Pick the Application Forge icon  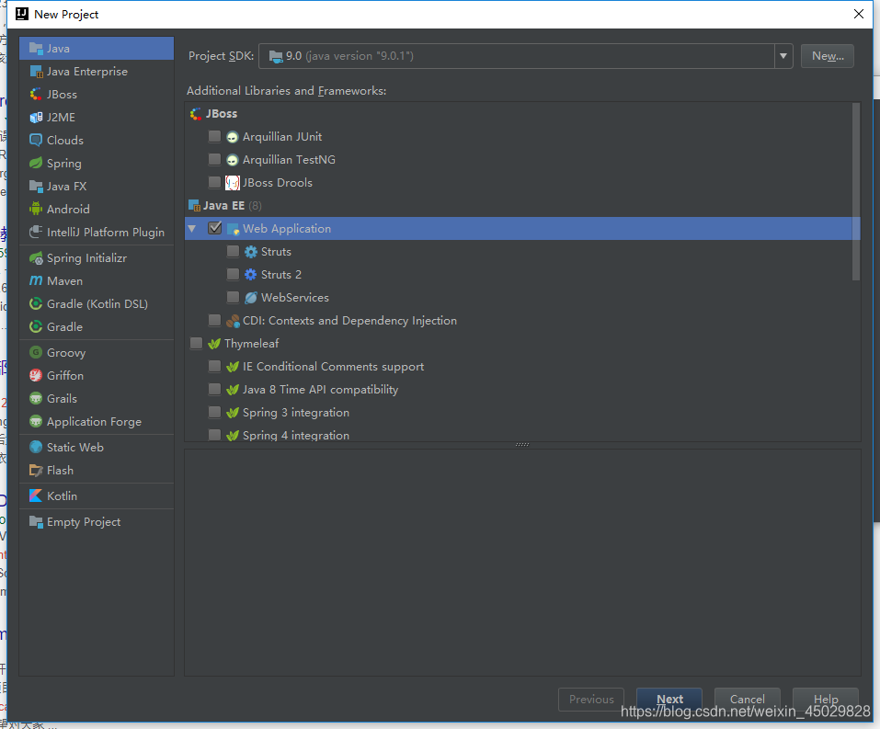pyautogui.click(x=36, y=421)
